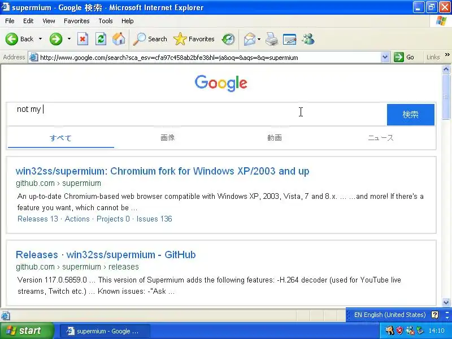The width and height of the screenshot is (452, 339).
Task: Switch to the 画像 images tab
Action: point(168,138)
